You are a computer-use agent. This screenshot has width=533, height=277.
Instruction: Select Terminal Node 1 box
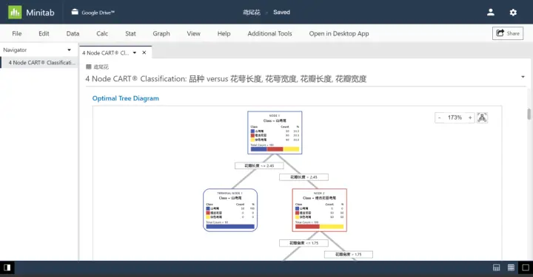pos(230,211)
